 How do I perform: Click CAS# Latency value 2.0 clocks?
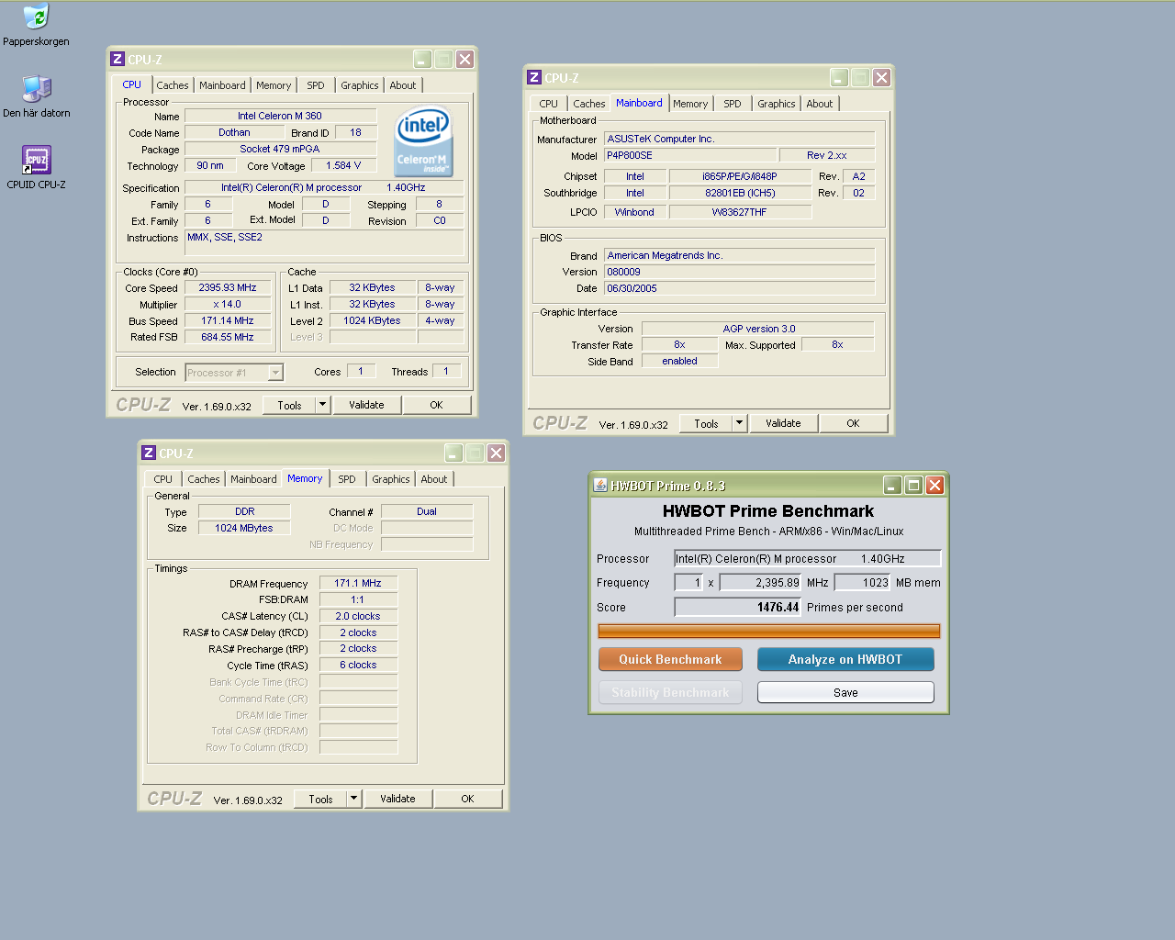point(358,616)
